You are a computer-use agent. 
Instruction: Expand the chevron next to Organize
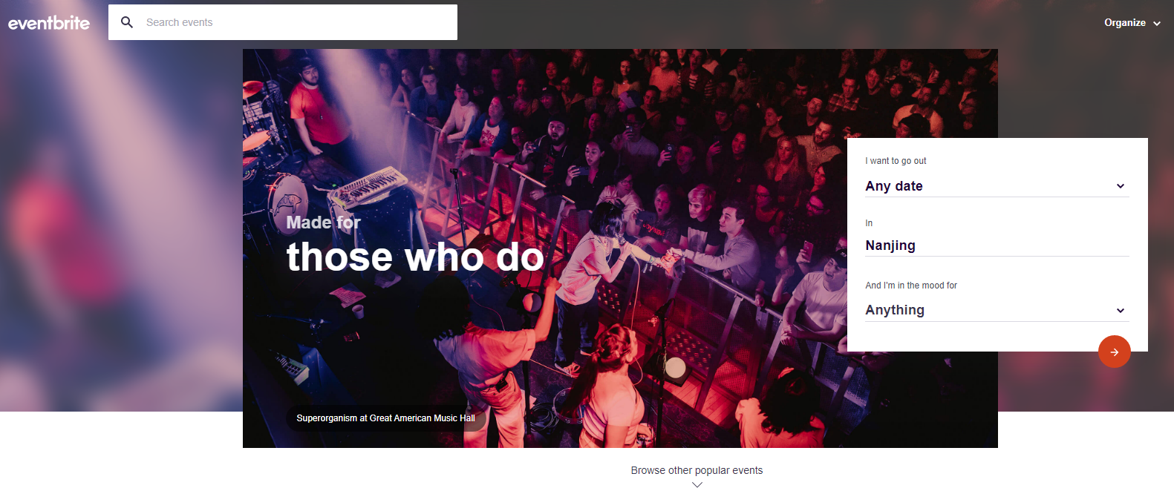1156,24
